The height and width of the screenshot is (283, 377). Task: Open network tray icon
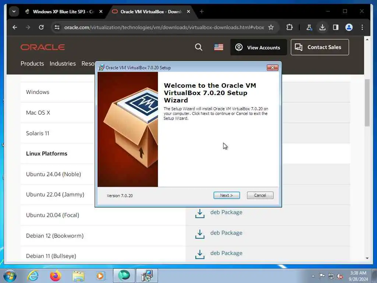331,276
